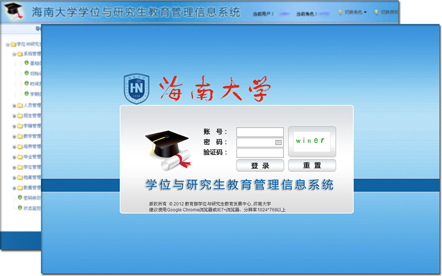Expand the 毕业管理 tree node

[x=14, y=157]
